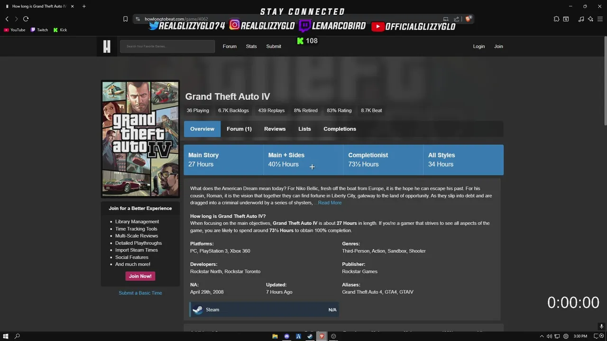Image resolution: width=607 pixels, height=341 pixels.
Task: Switch to the Completions tab
Action: (x=340, y=129)
